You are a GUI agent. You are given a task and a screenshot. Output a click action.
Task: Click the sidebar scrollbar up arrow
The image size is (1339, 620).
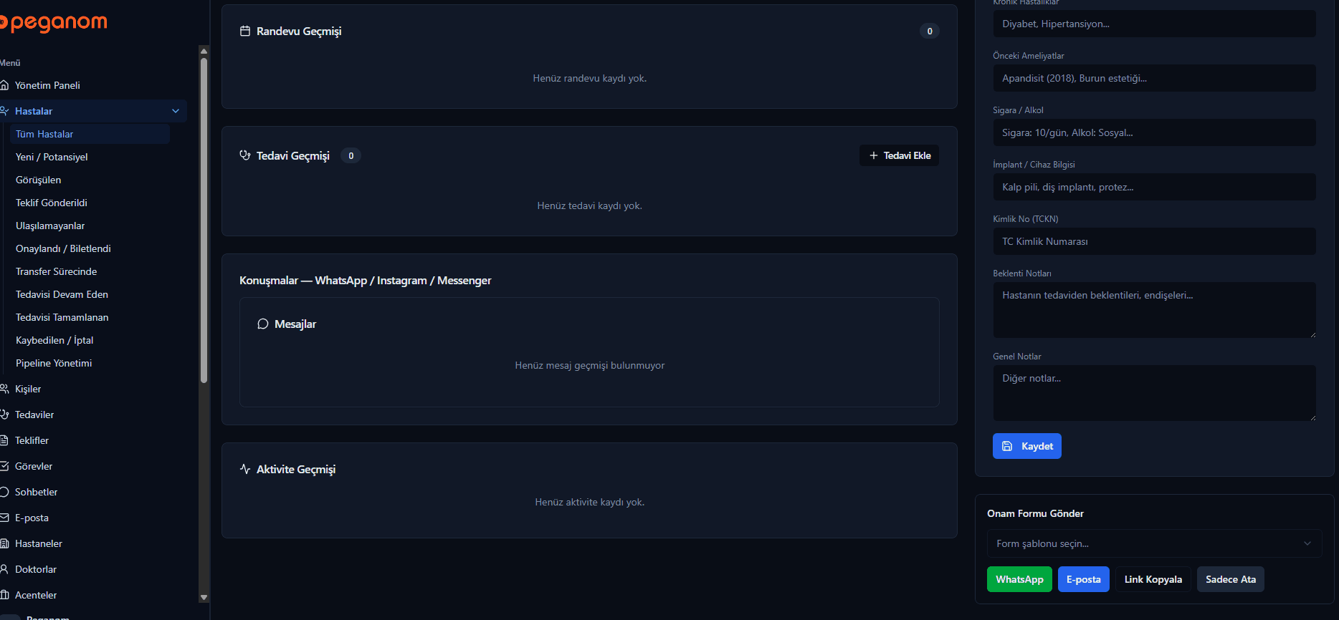(204, 51)
